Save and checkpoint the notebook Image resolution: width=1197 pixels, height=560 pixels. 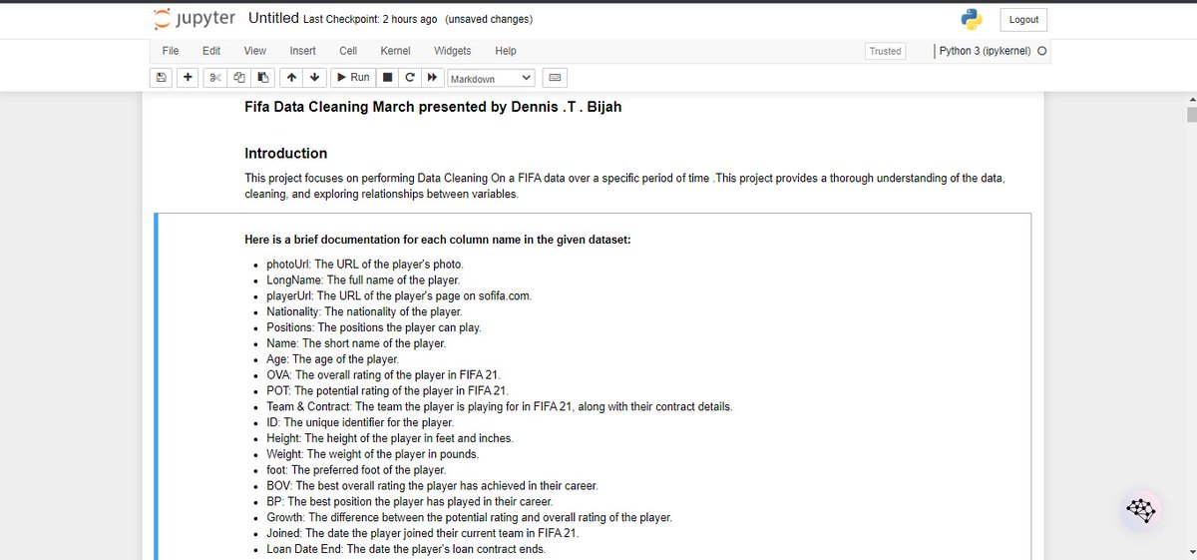[x=161, y=77]
